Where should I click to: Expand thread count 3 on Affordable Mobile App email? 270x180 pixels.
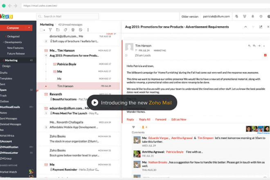coord(46,127)
